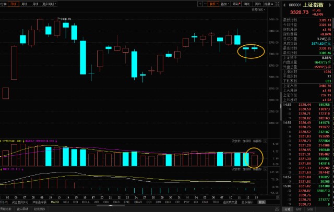Click 改参数 in the volume panel

[x=236, y=141]
